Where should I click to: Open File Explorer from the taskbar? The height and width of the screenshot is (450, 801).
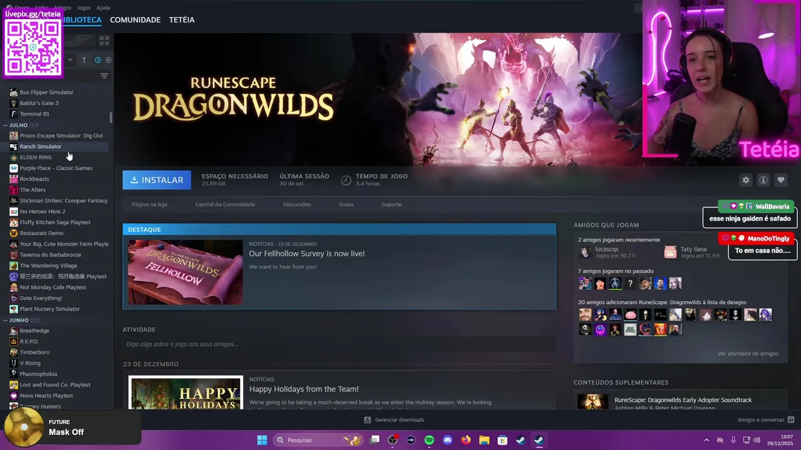[484, 440]
